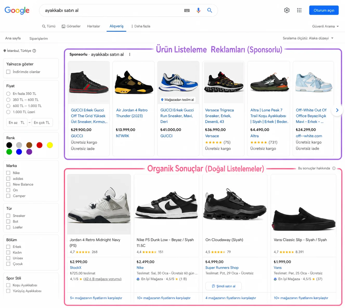Viewport: 345px width, 308px height.
Task: Pick the green color swatch
Action: click(x=9, y=152)
